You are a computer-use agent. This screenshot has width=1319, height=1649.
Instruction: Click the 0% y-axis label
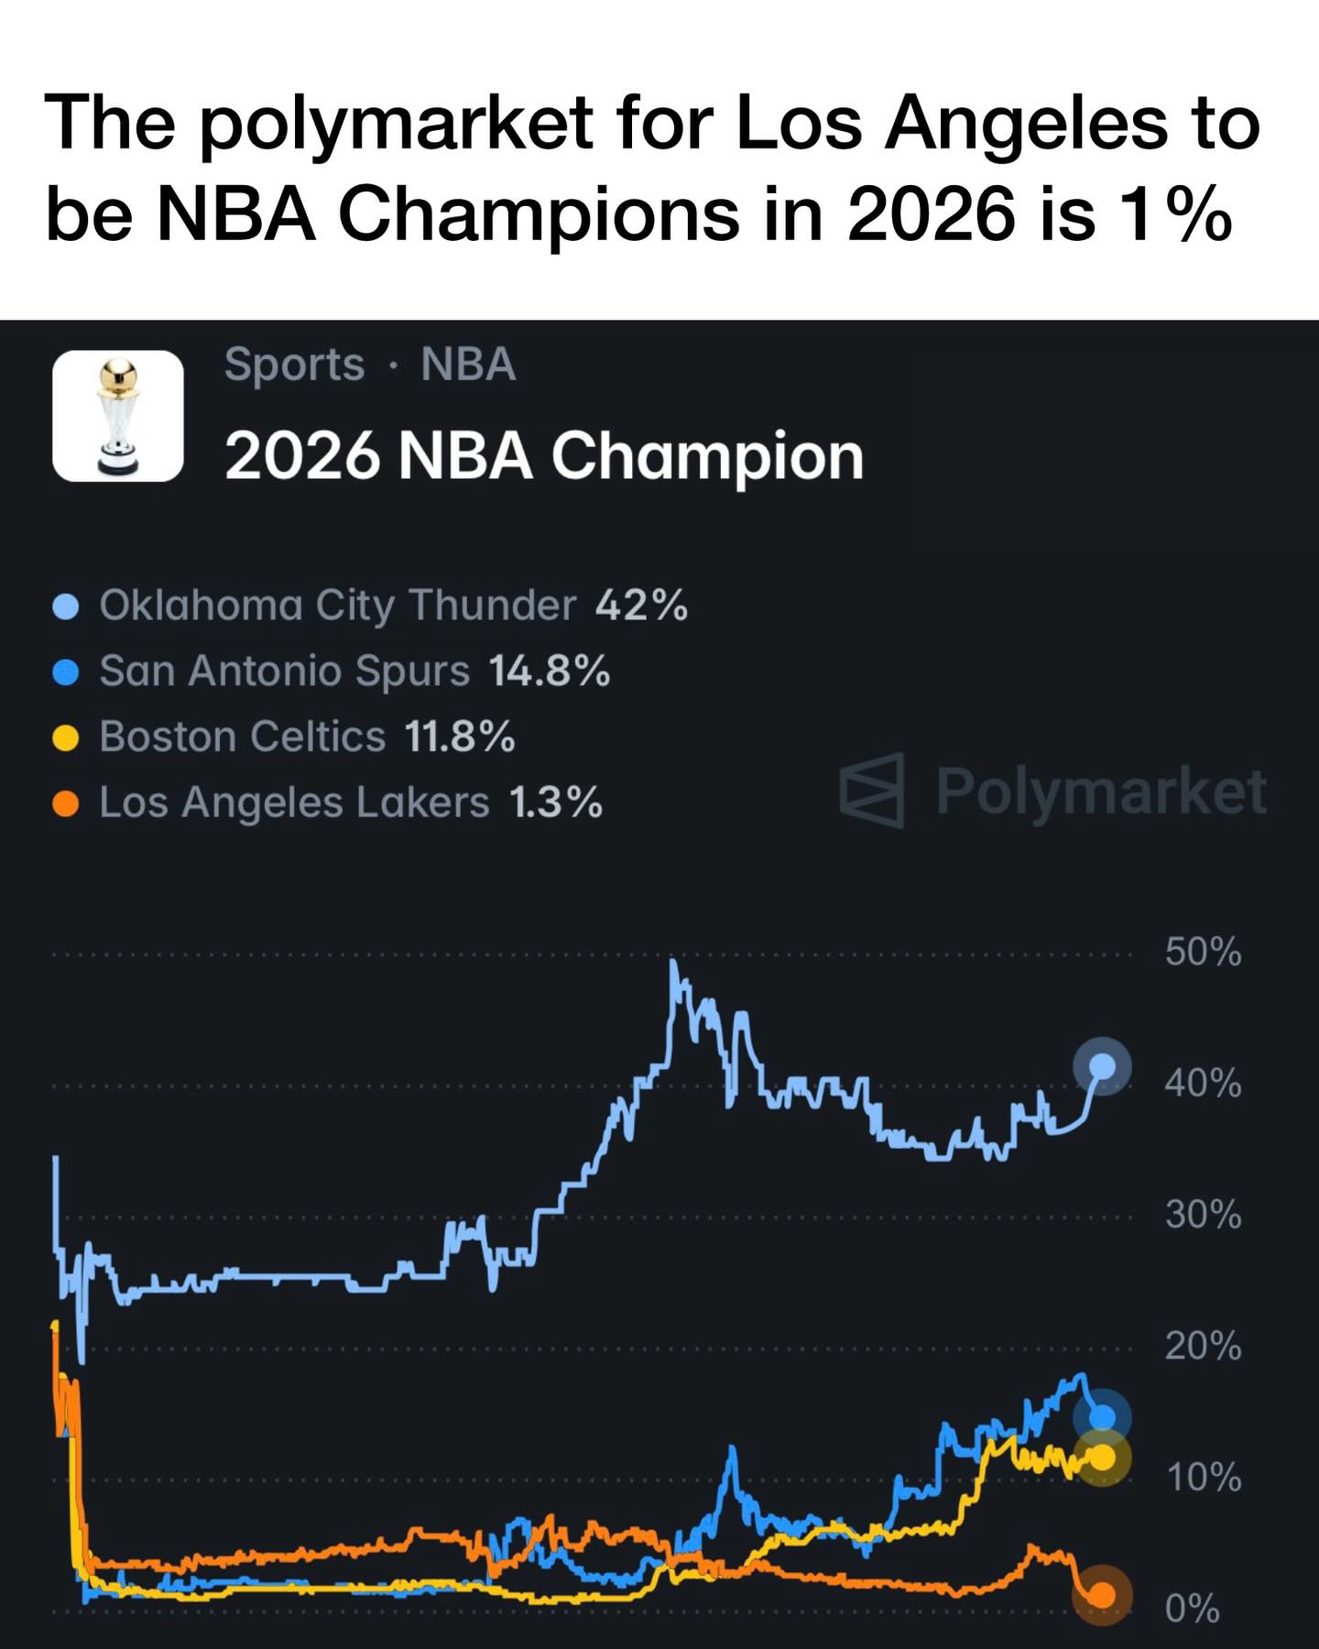point(1192,1609)
